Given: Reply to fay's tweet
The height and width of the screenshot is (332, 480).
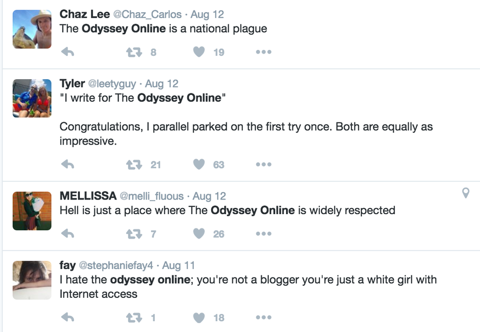Looking at the screenshot, I should click(68, 317).
